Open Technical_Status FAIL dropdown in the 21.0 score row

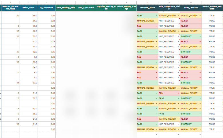157,119
